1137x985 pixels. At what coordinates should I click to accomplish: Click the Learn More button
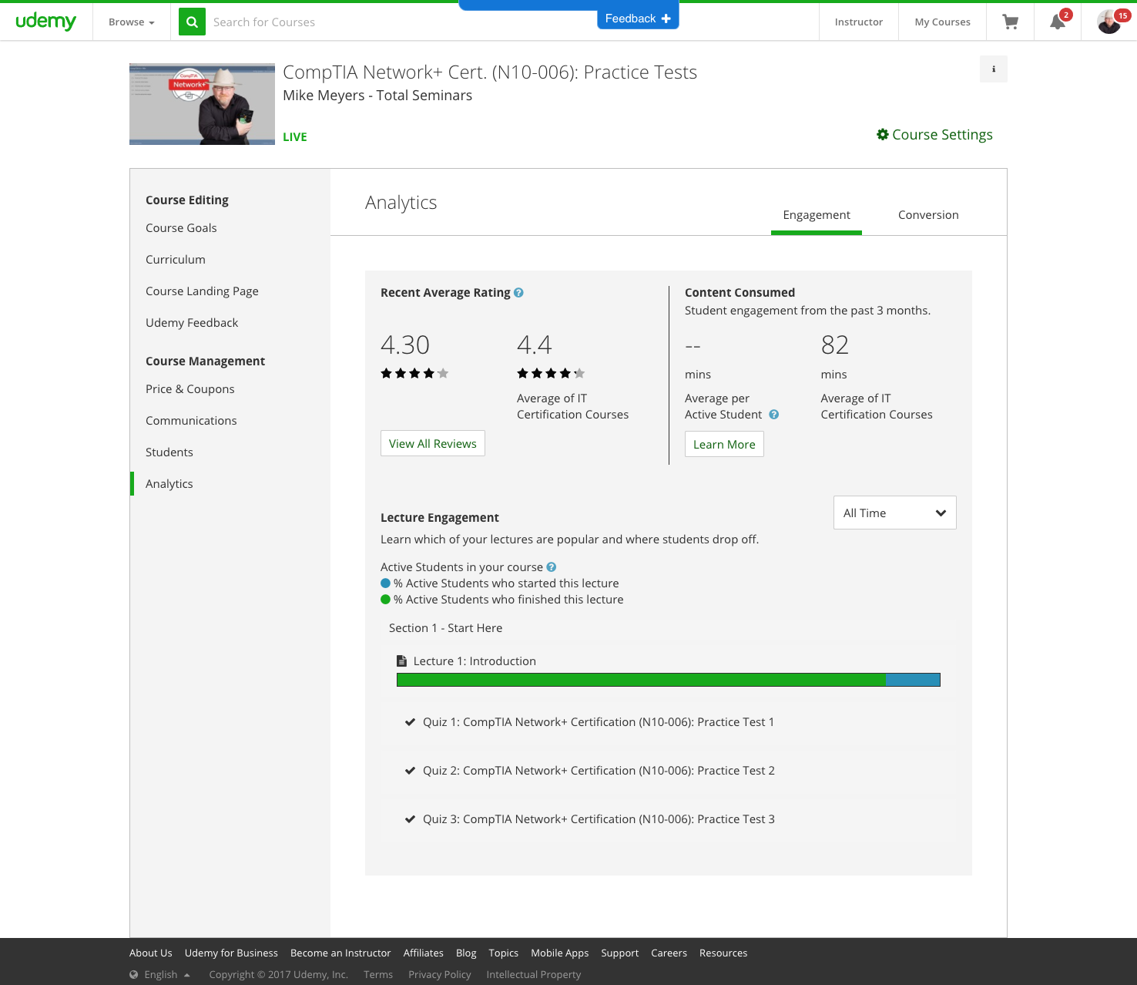tap(724, 444)
